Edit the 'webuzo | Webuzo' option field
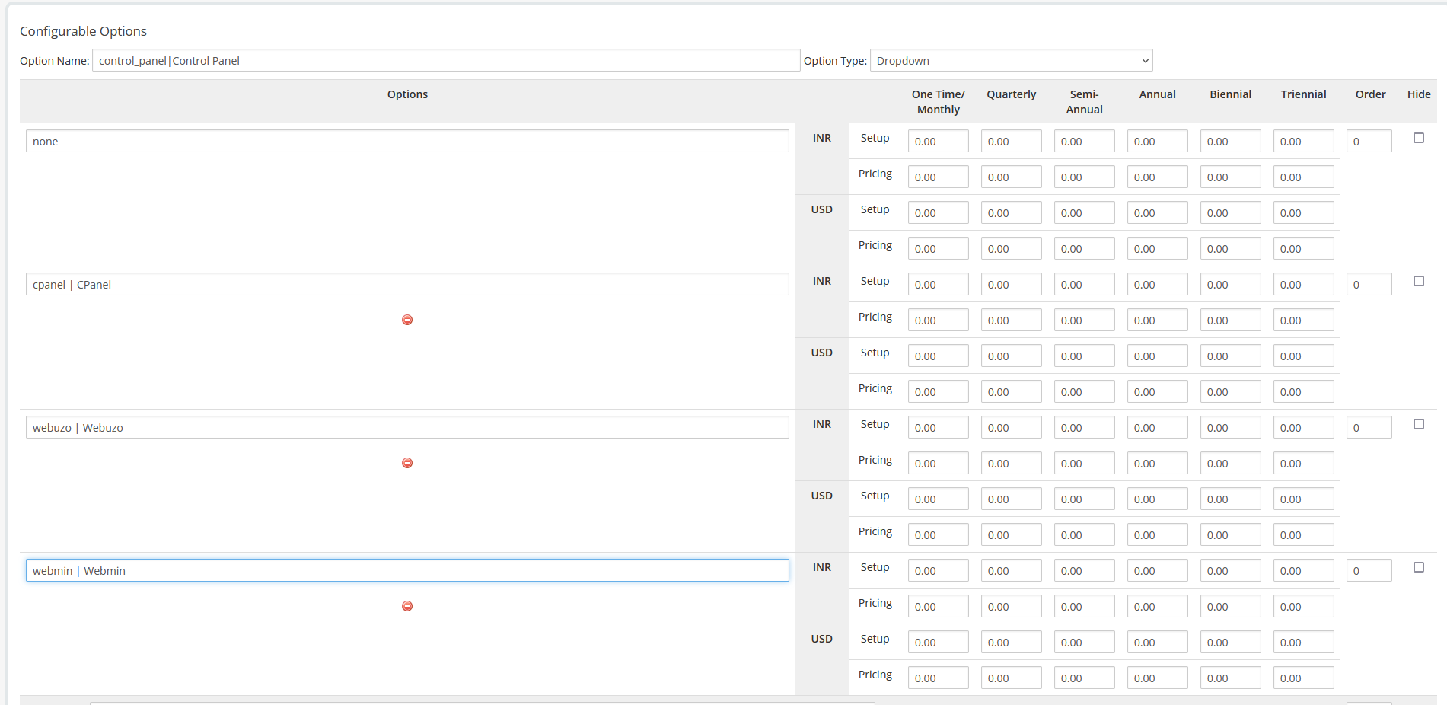1447x705 pixels. [407, 427]
